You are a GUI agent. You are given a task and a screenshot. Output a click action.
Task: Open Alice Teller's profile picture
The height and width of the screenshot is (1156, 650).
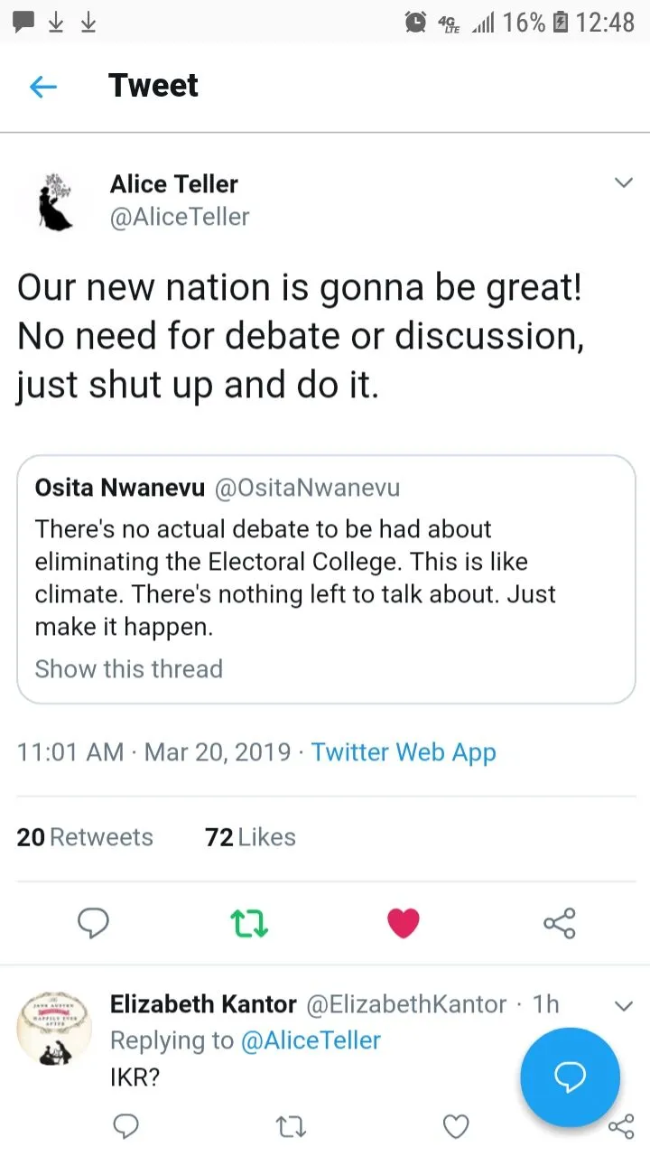click(56, 200)
